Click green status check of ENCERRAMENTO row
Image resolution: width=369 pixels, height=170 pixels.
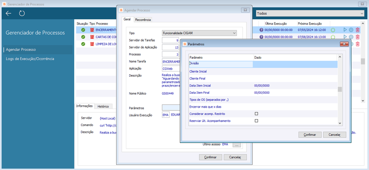pyautogui.click(x=83, y=30)
